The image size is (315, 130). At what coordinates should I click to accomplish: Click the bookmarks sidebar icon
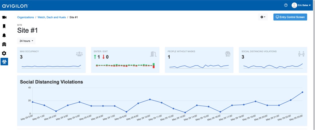click(x=4, y=26)
